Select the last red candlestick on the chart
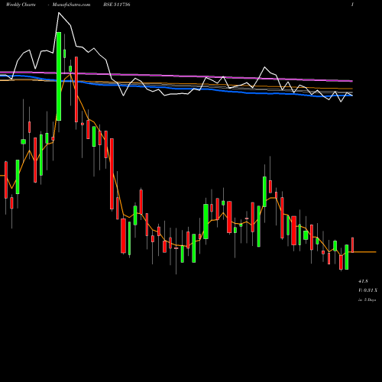 [353, 245]
